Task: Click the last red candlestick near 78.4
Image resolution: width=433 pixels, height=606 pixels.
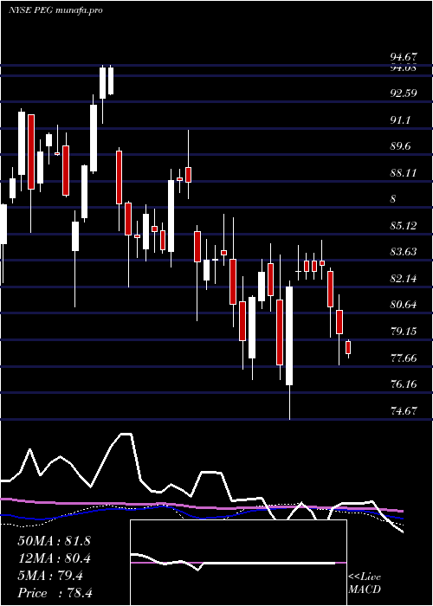Action: coord(348,347)
